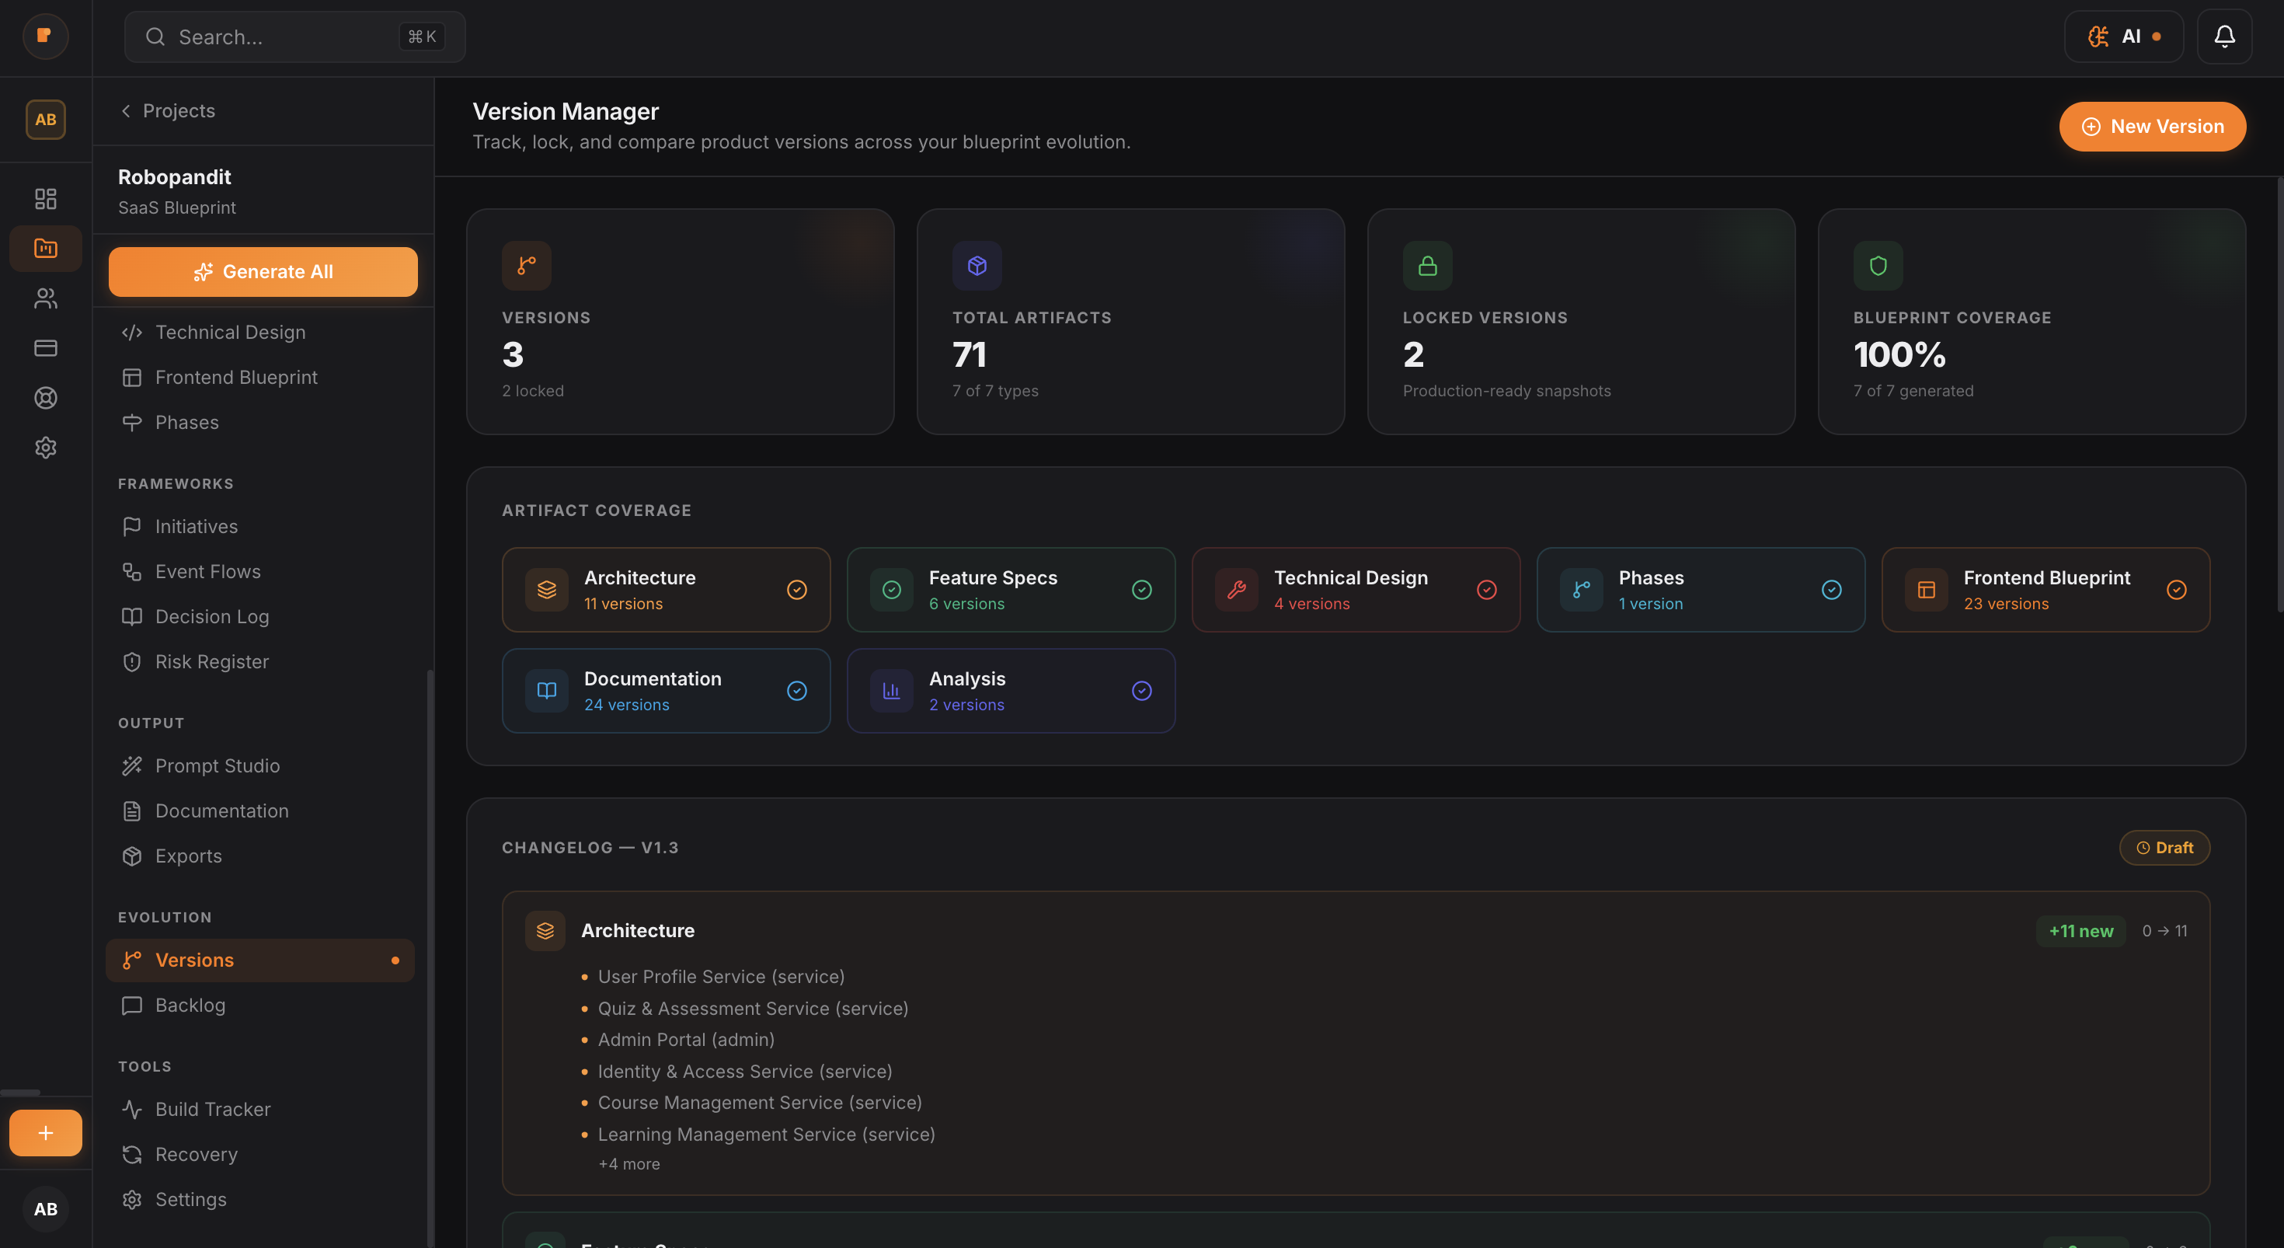2284x1248 pixels.
Task: Expand +4 more under Architecture changelog
Action: [x=628, y=1163]
